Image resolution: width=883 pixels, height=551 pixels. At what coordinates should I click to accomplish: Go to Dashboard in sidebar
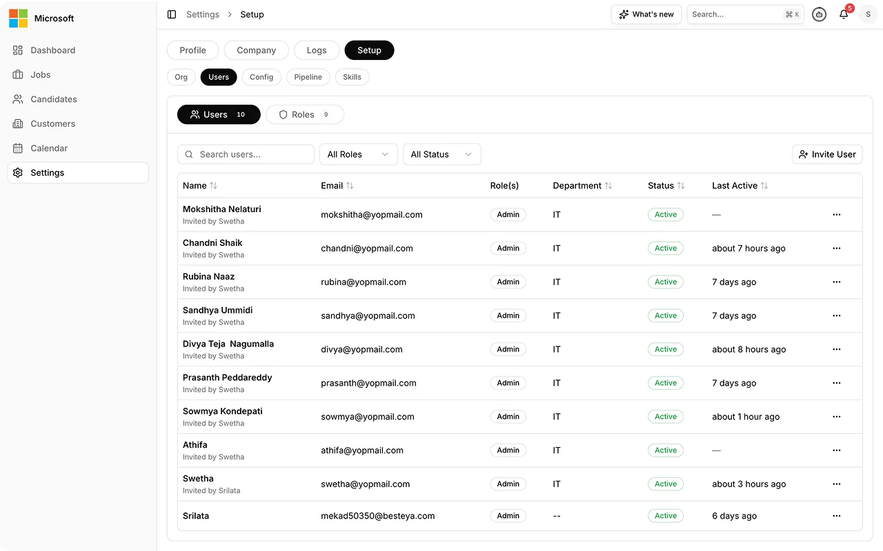(x=78, y=50)
